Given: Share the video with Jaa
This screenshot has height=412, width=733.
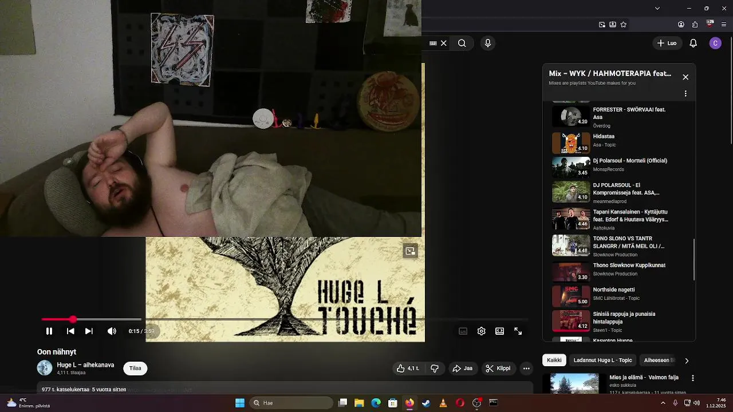Looking at the screenshot, I should (462, 369).
